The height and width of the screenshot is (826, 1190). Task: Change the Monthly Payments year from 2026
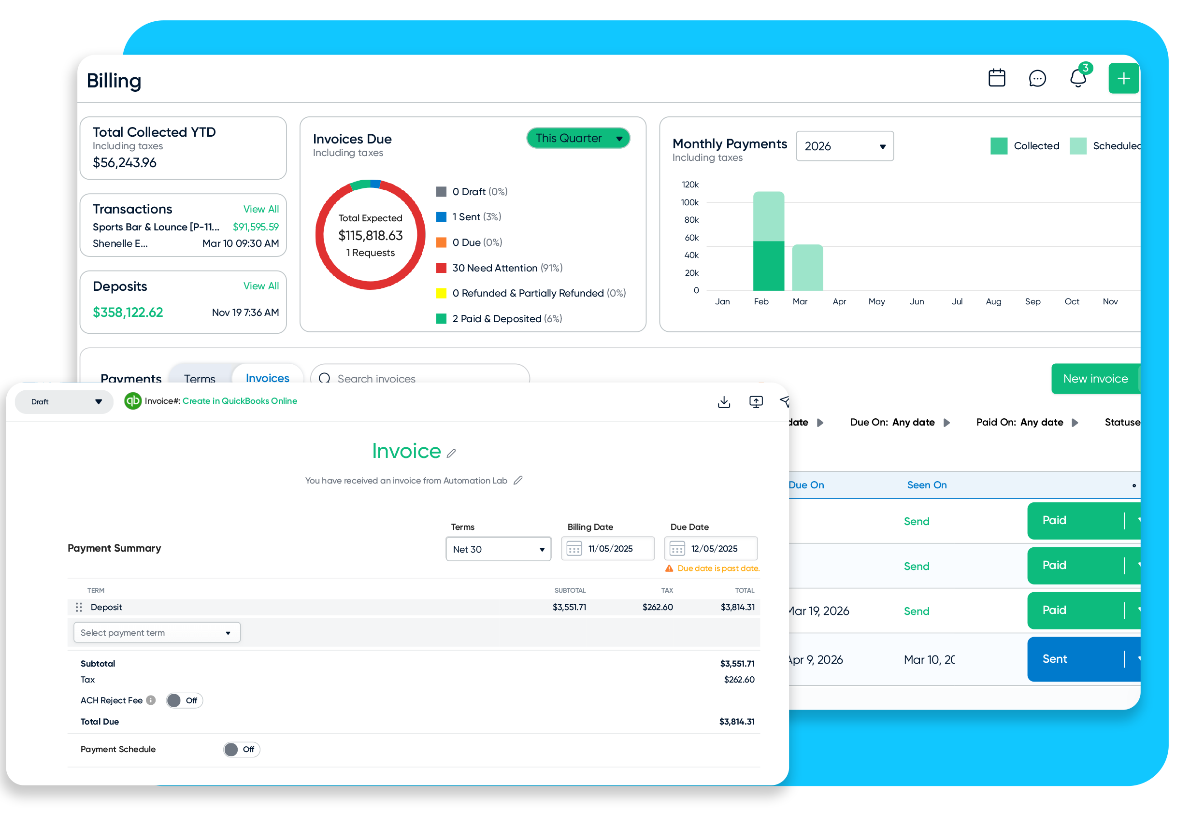coord(845,146)
